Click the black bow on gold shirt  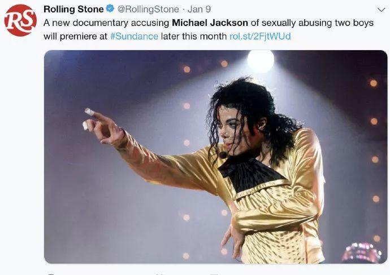point(249,174)
